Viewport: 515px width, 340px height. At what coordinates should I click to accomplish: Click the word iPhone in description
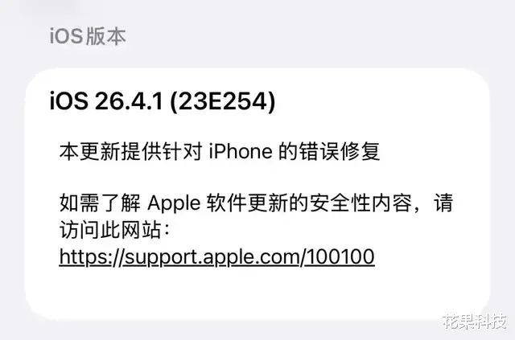[x=241, y=151]
